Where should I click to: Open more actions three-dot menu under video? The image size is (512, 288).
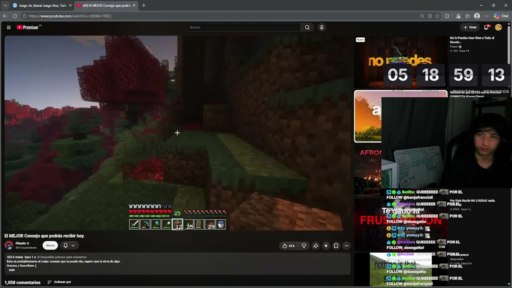(x=346, y=246)
